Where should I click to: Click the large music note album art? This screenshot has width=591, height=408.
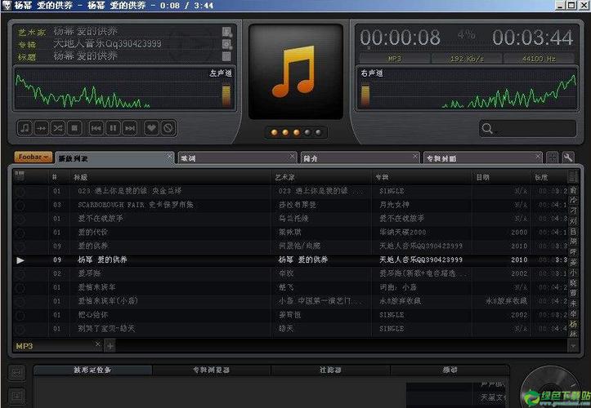(x=293, y=71)
